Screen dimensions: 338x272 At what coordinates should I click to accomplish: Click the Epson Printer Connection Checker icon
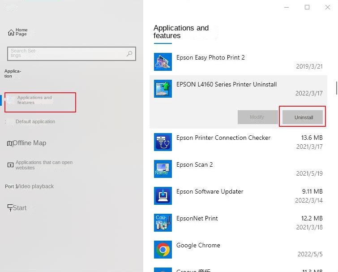point(163,142)
